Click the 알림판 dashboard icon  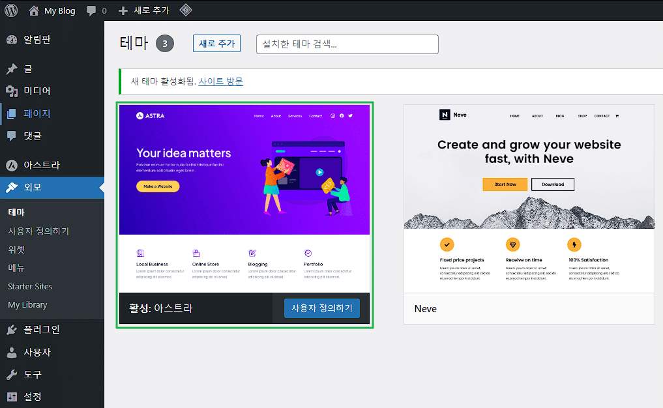click(12, 39)
